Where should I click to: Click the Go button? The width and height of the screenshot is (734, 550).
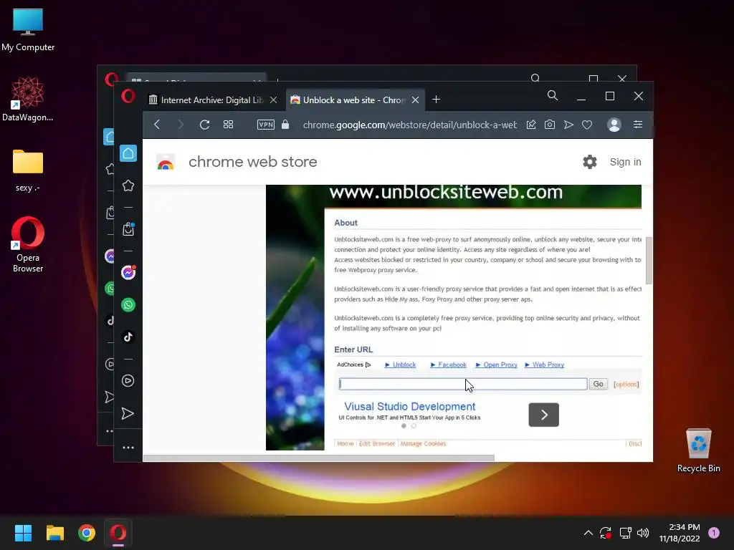(x=599, y=384)
